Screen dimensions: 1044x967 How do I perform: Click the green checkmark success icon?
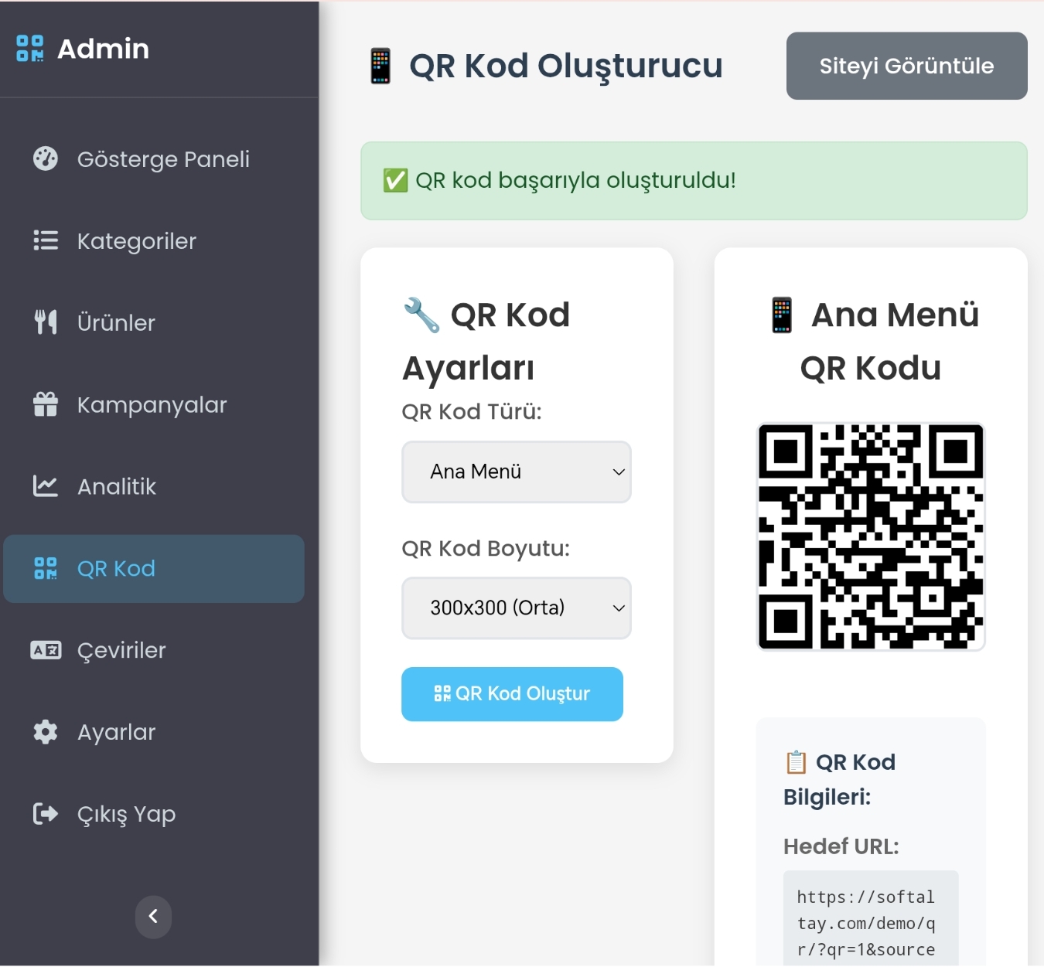(396, 180)
